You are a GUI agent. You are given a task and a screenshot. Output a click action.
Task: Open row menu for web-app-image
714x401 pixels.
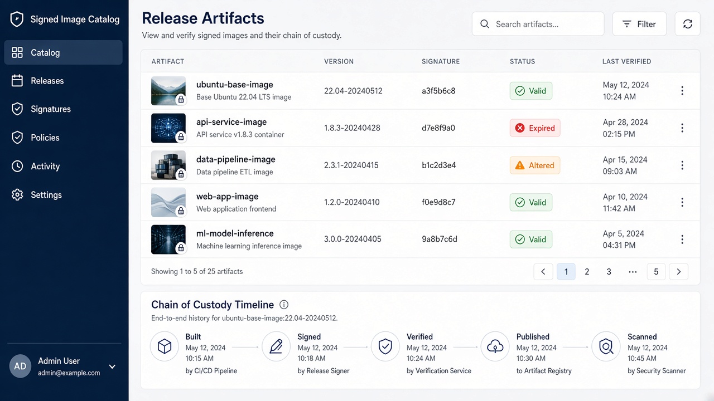682,203
